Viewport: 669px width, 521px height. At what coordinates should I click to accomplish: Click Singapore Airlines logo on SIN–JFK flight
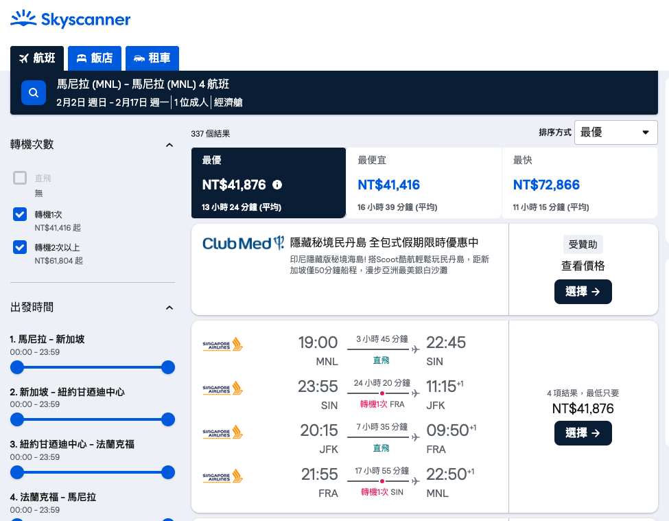click(x=223, y=389)
